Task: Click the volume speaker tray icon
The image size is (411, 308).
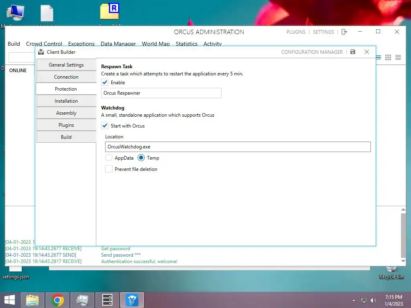Action: pos(373,300)
